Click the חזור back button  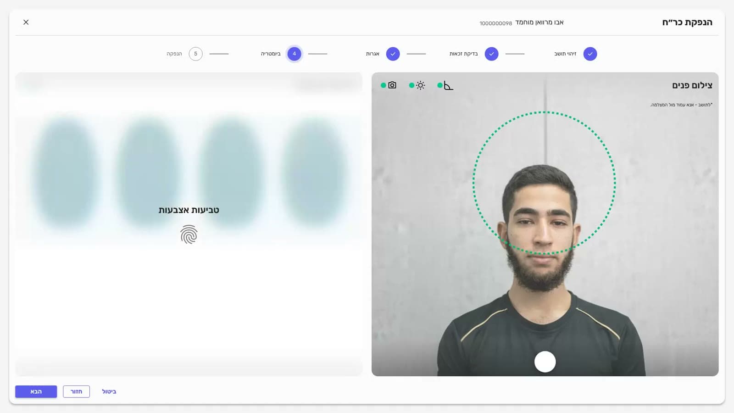click(x=76, y=391)
